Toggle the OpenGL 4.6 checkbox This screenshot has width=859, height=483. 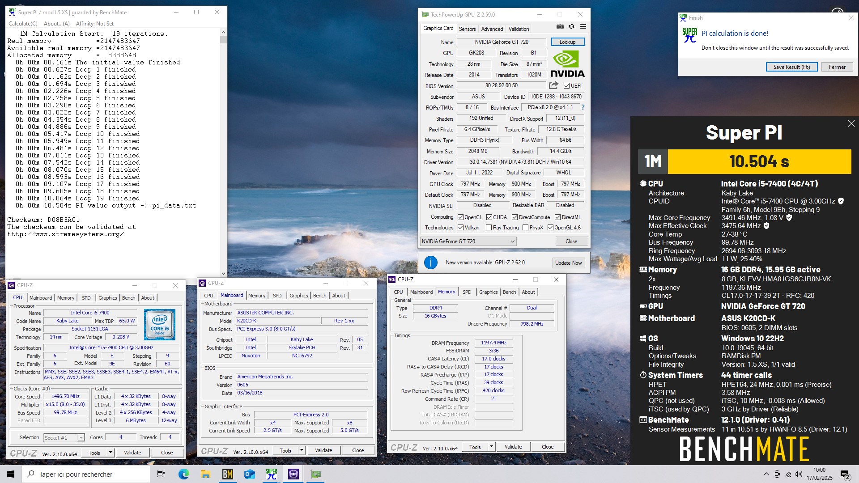click(550, 228)
